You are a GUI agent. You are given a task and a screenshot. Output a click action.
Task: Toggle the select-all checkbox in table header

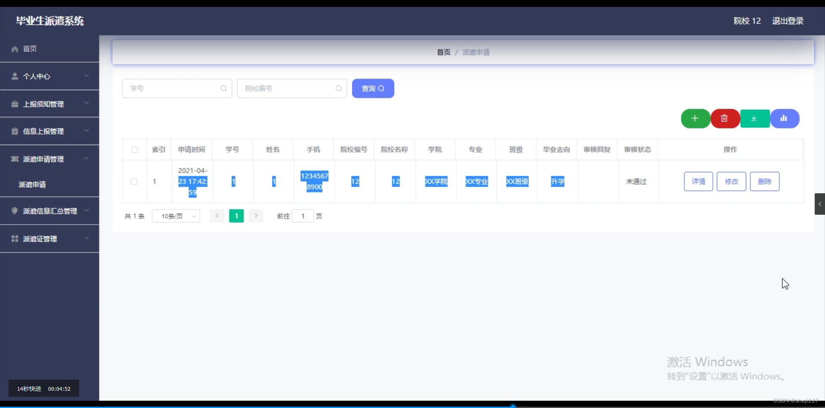134,149
